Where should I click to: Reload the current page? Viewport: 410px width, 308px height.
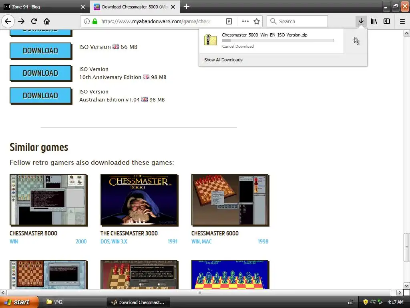coord(34,21)
